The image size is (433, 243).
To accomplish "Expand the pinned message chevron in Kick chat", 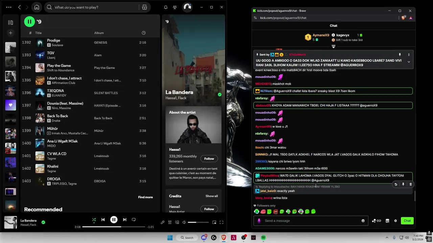I will pos(409,62).
